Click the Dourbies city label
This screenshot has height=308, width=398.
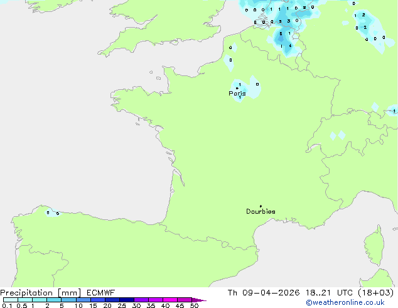coord(261,212)
